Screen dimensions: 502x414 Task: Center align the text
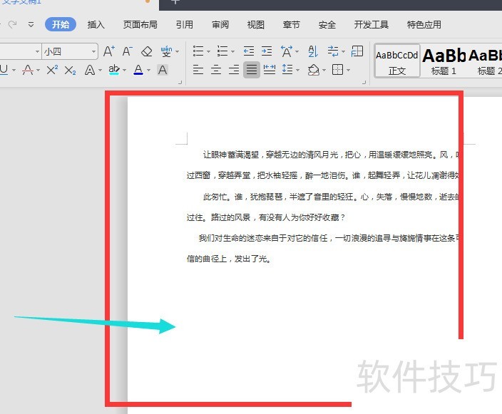click(x=216, y=69)
